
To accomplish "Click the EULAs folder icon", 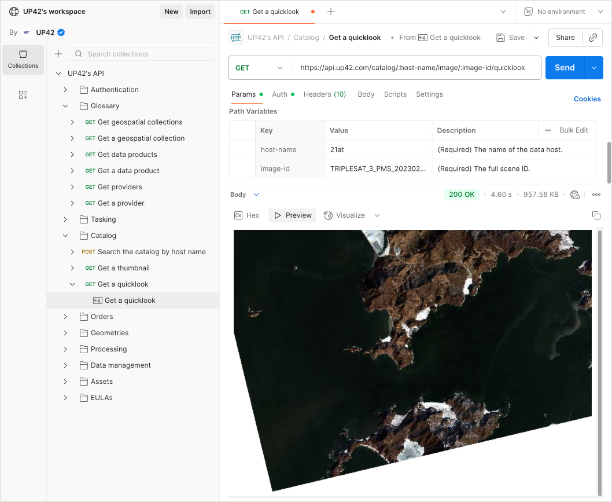I will (83, 398).
